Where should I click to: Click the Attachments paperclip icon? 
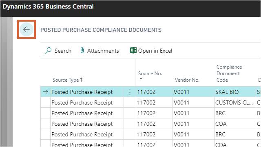(x=82, y=50)
